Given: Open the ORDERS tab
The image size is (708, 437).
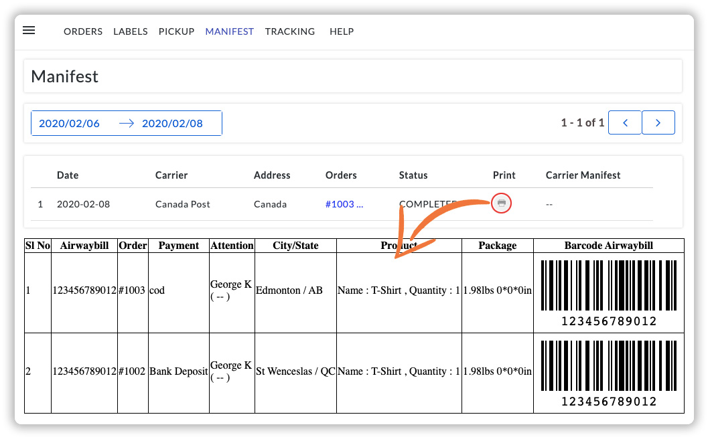Looking at the screenshot, I should point(83,31).
